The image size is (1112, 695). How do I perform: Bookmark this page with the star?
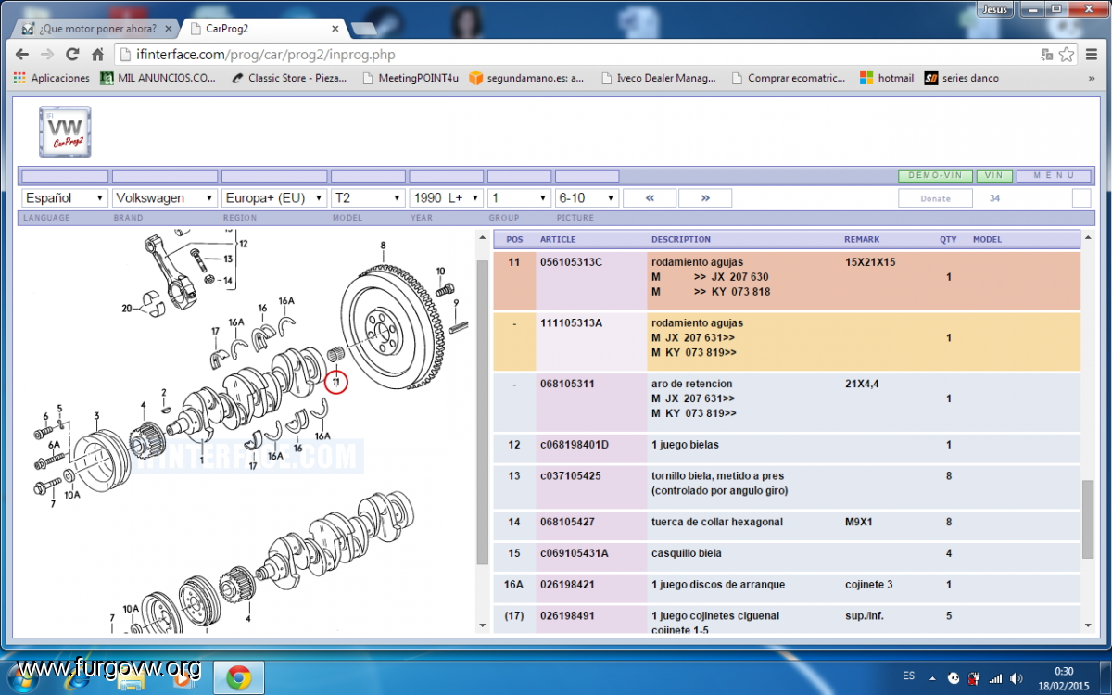(1067, 54)
